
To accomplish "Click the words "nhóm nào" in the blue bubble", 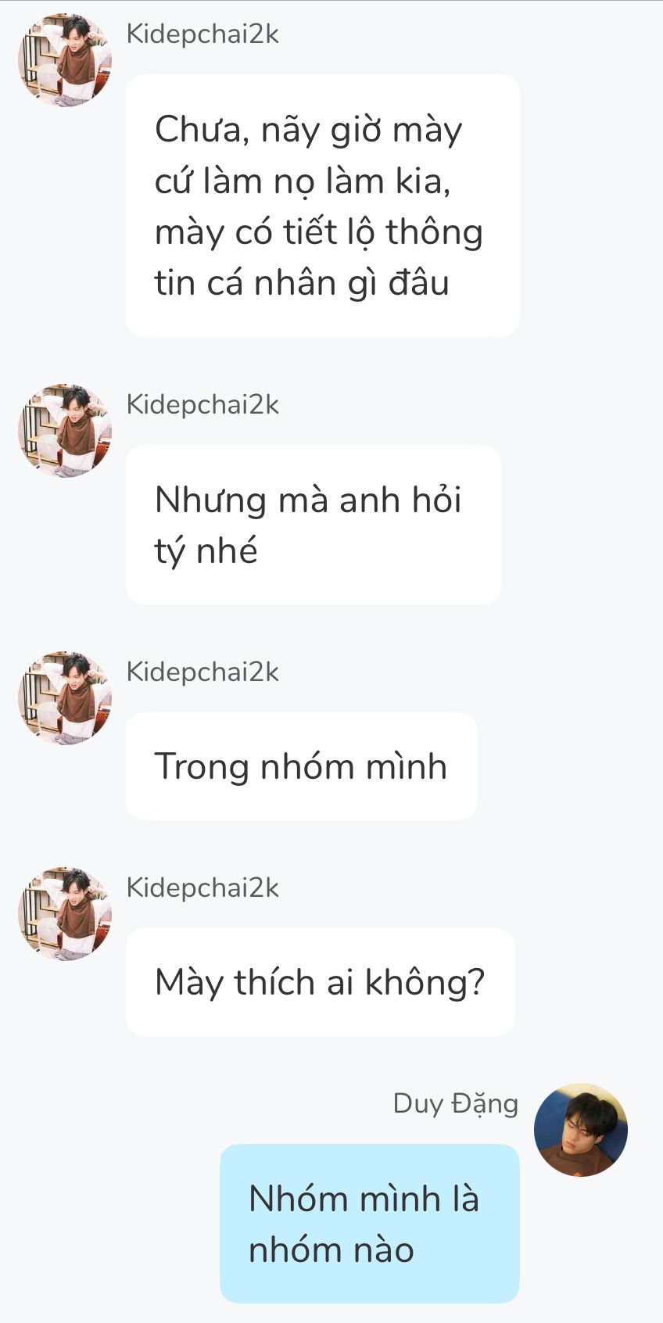I will tap(331, 1249).
